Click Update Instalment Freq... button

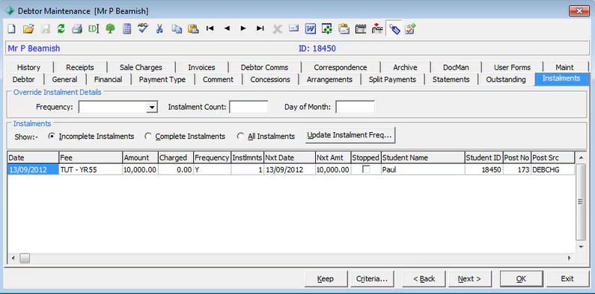[350, 136]
